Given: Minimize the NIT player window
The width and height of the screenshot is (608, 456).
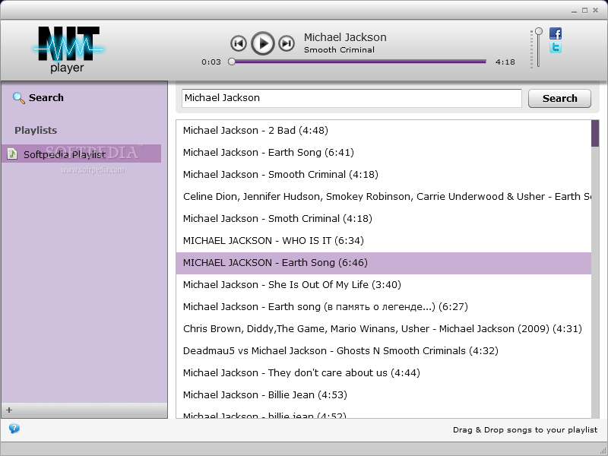Looking at the screenshot, I should pos(574,11).
